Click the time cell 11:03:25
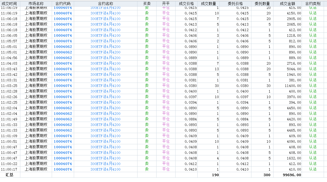This screenshot has width=327, height=182. point(9,86)
